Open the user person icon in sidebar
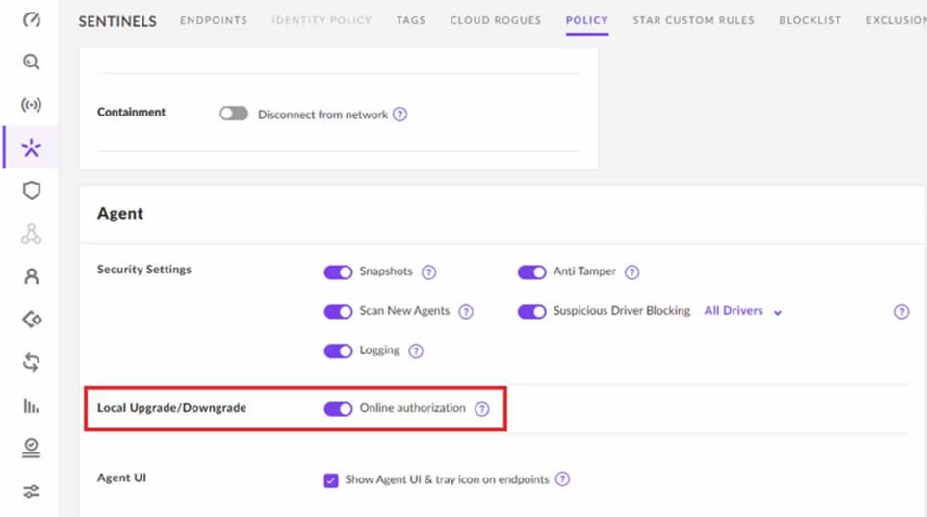Screen dimensions: 927x517 click(32, 276)
